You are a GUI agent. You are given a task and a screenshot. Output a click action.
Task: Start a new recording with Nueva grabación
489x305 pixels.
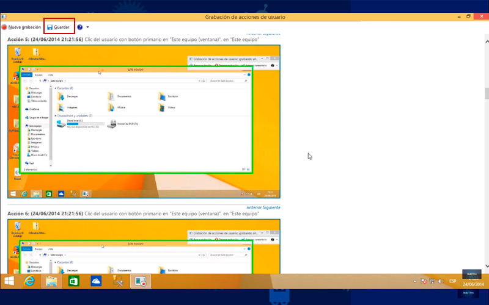coord(21,27)
